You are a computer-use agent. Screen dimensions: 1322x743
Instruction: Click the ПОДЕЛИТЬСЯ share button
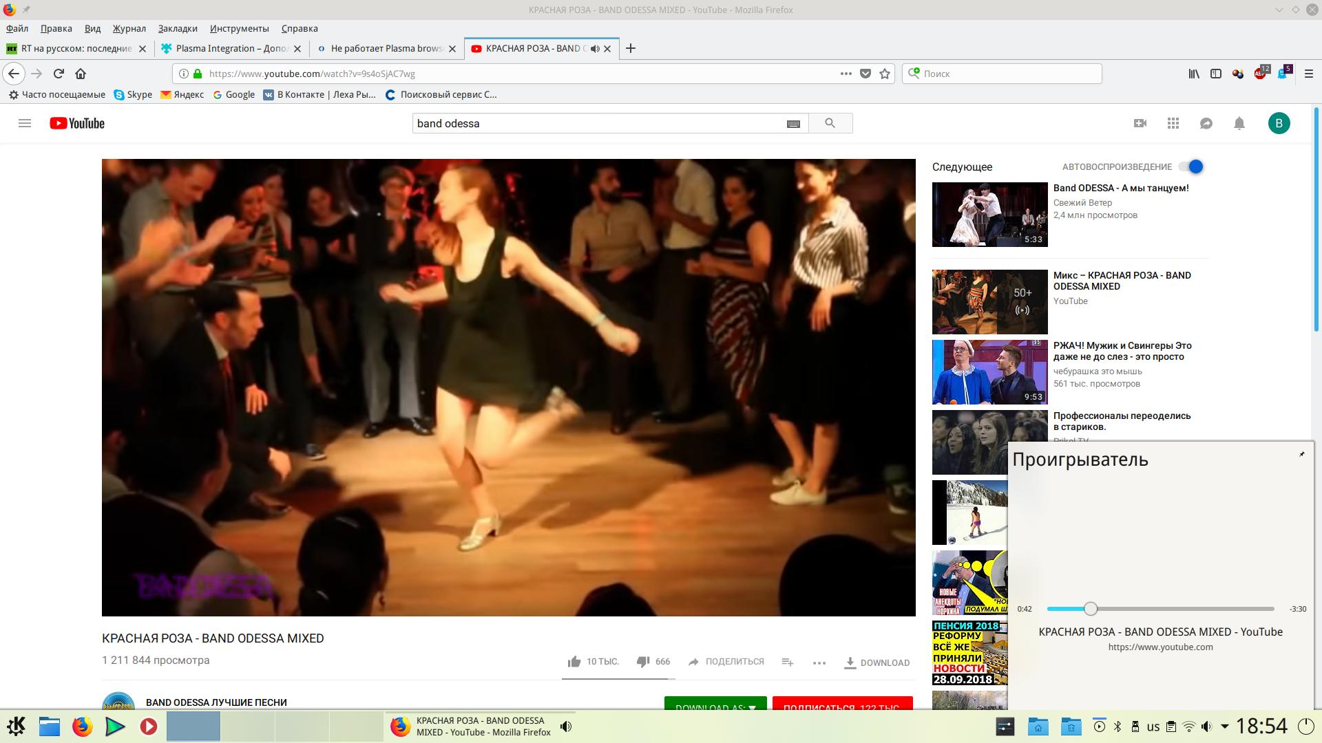726,662
